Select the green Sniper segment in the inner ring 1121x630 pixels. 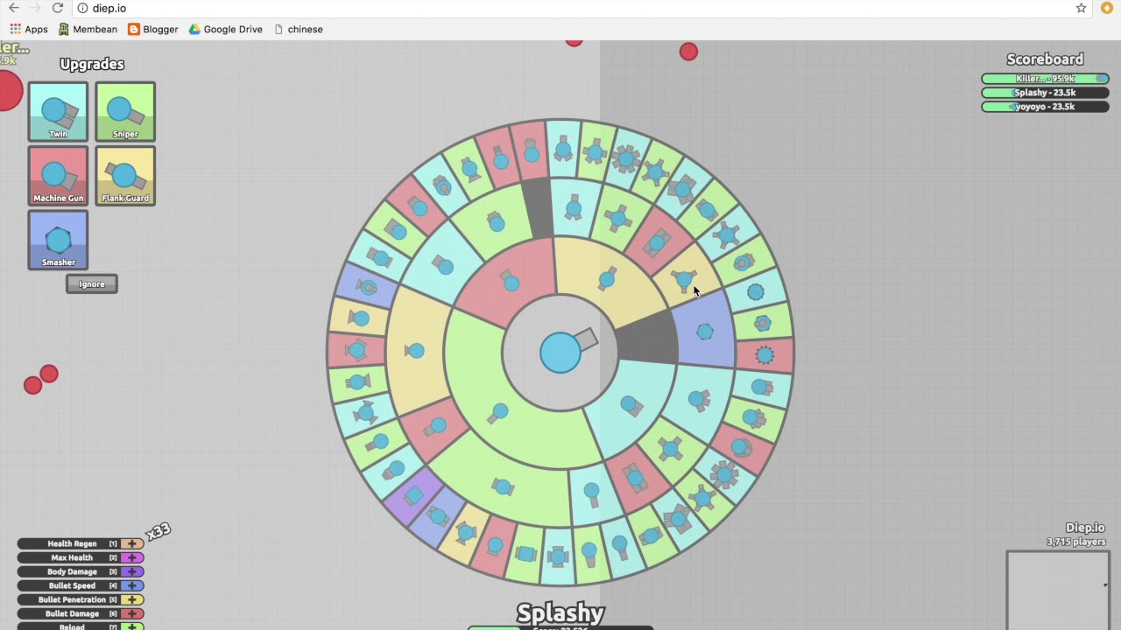(x=499, y=411)
